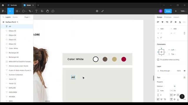Select the Move tool
The width and height of the screenshot is (188, 105).
10,11
